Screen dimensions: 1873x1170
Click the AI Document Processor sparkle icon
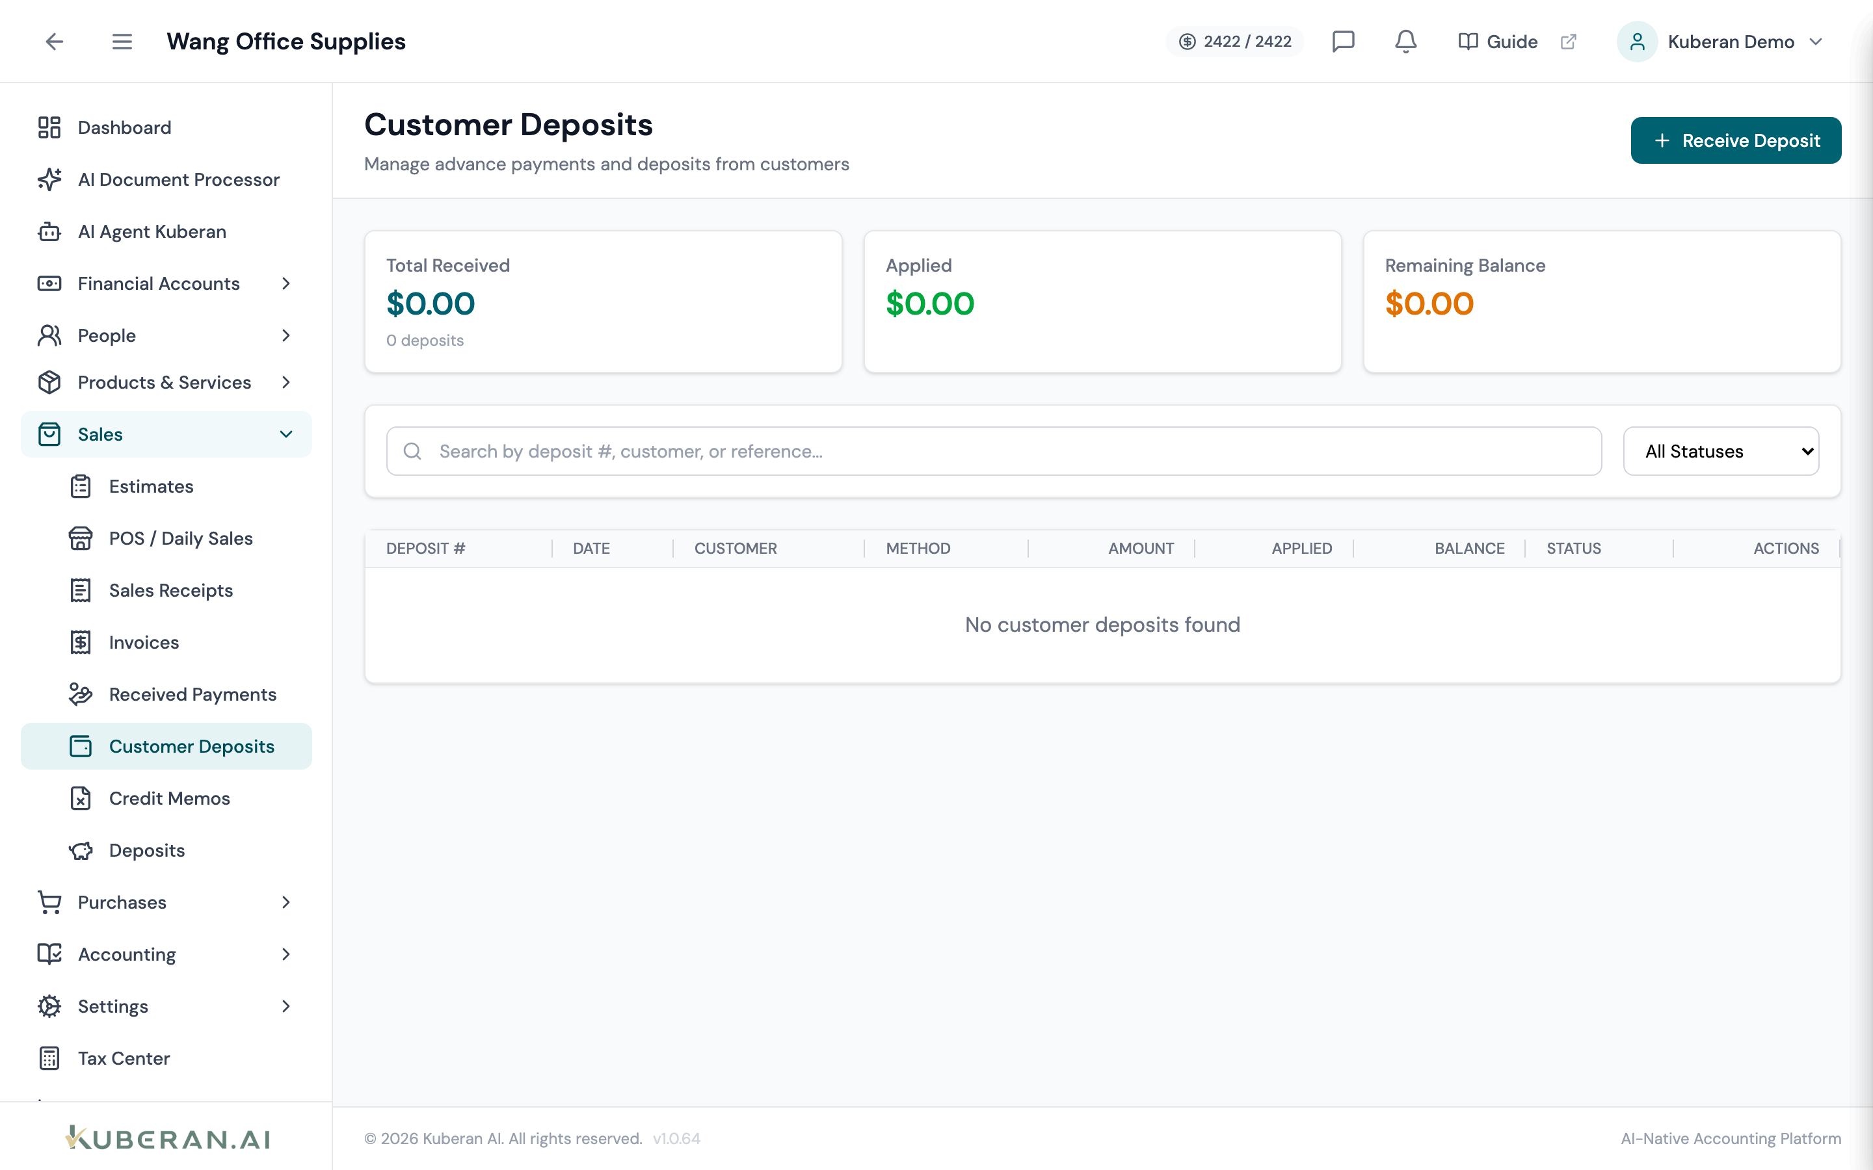click(49, 179)
